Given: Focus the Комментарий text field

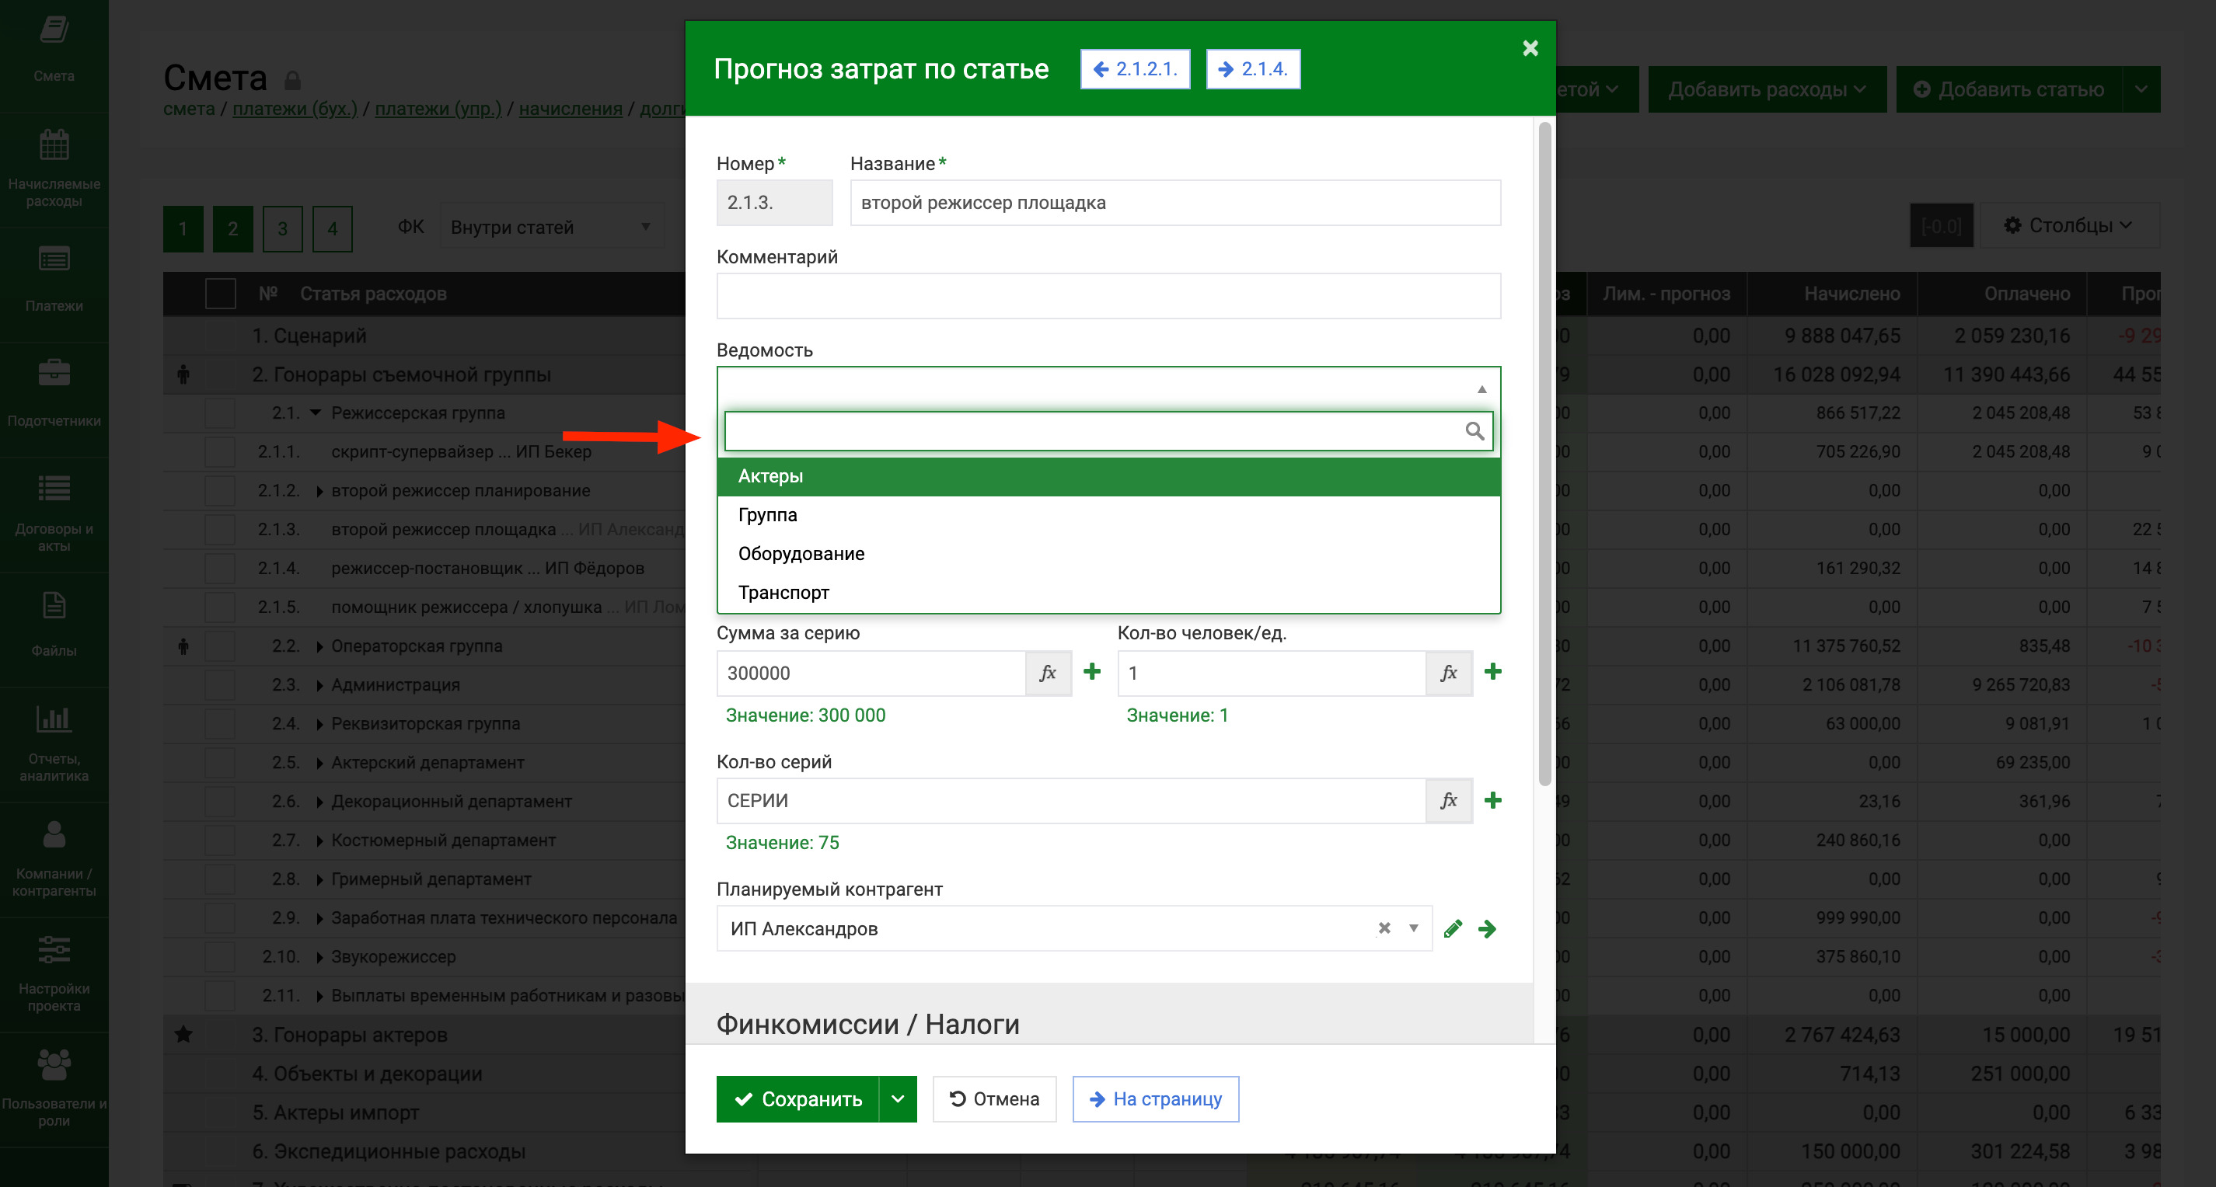Looking at the screenshot, I should pos(1108,296).
